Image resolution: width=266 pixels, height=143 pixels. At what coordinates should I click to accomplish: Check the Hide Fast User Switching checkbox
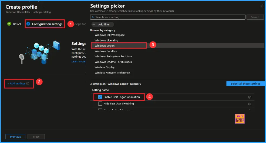point(100,104)
